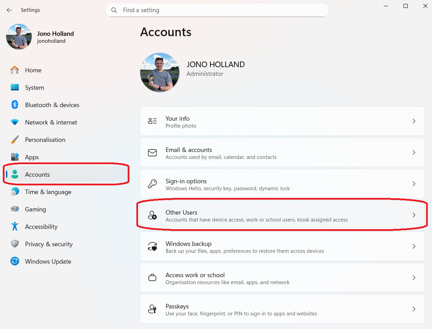Expand Sign-in options chevron
432x329 pixels.
pos(414,184)
